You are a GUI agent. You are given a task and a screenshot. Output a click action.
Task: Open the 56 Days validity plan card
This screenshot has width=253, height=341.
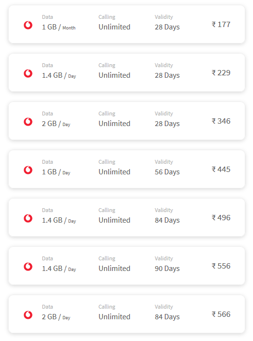(127, 169)
